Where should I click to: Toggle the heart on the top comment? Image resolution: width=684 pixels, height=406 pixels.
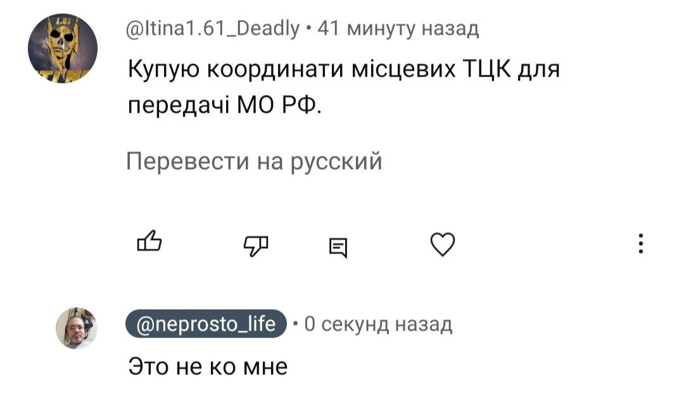coord(442,244)
